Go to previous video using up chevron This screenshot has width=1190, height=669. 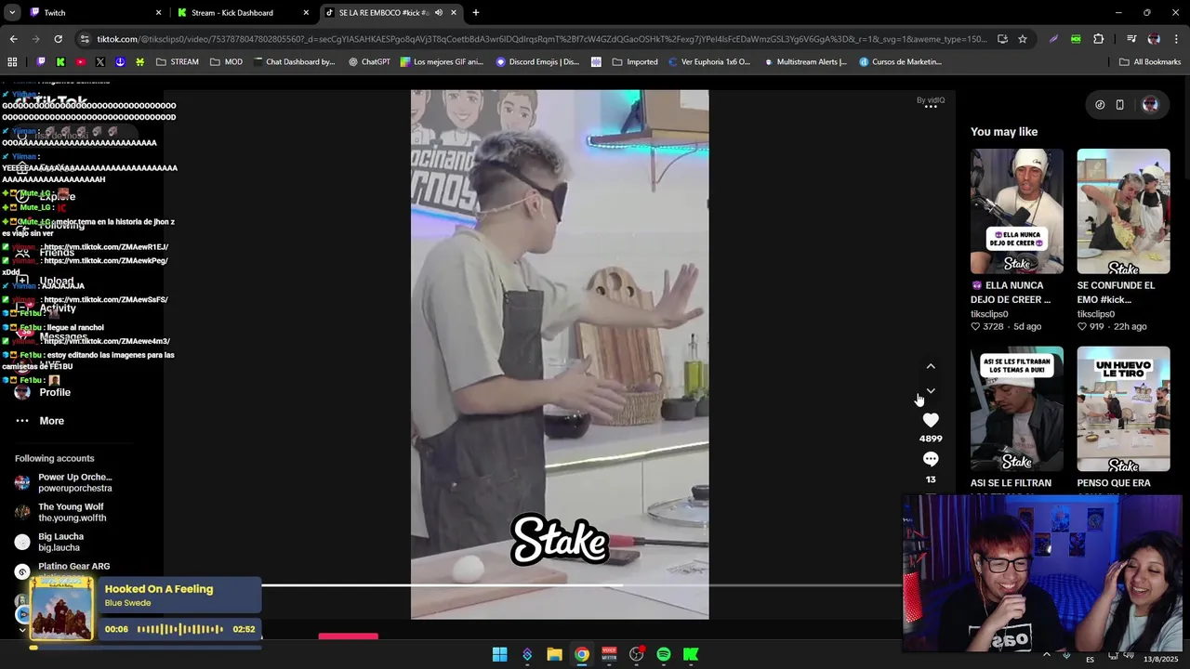pyautogui.click(x=931, y=366)
